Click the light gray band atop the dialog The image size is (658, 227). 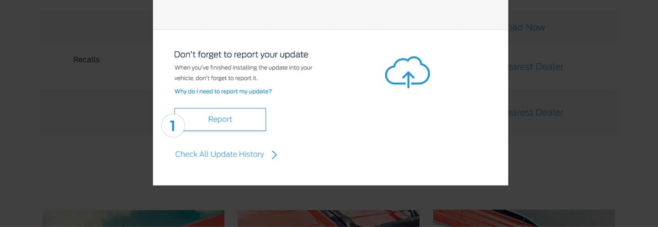(x=330, y=15)
